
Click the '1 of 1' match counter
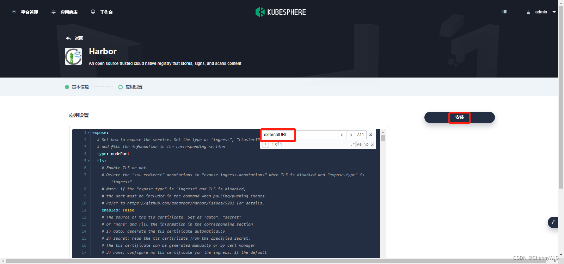pos(277,144)
